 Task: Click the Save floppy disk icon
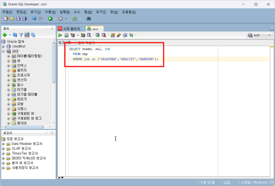tap(18, 19)
